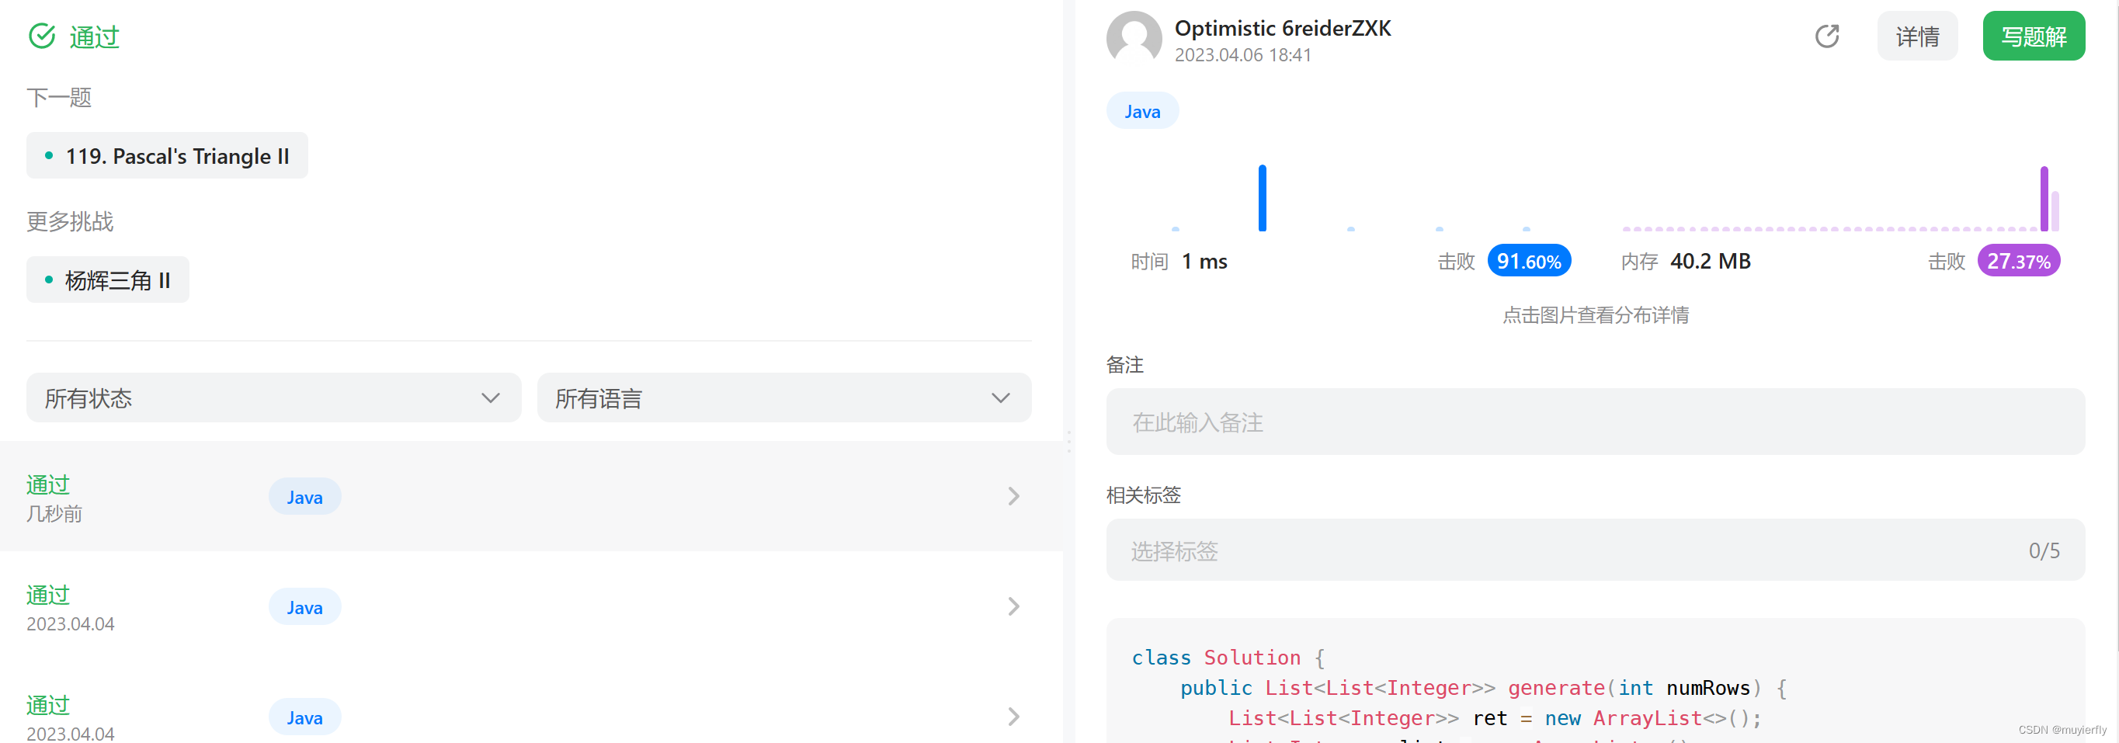Click the 详情 button
This screenshot has height=743, width=2119.
(x=1917, y=36)
